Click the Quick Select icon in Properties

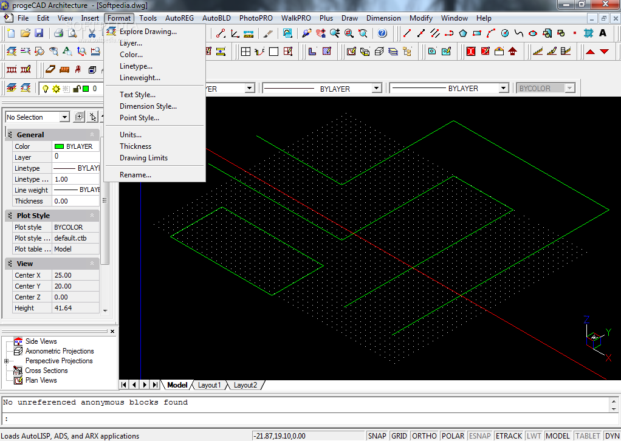click(79, 117)
